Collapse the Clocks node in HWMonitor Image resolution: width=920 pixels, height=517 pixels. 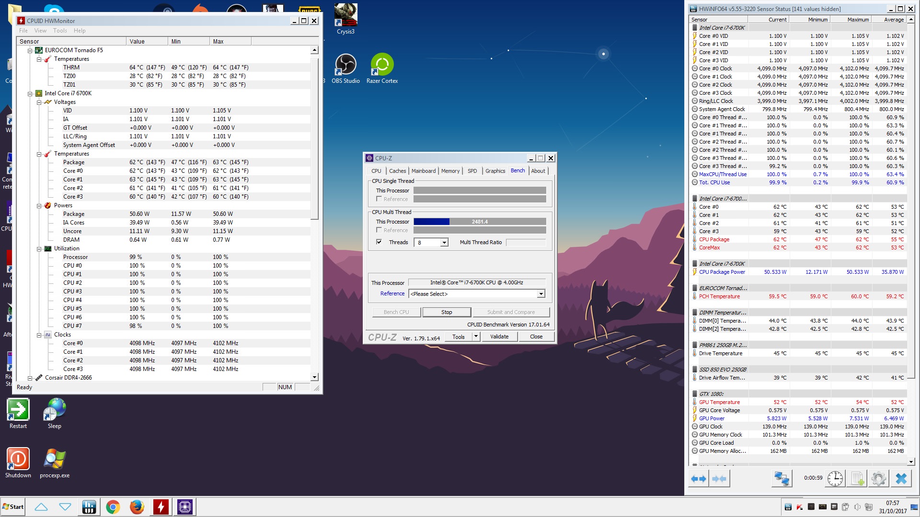coord(39,335)
